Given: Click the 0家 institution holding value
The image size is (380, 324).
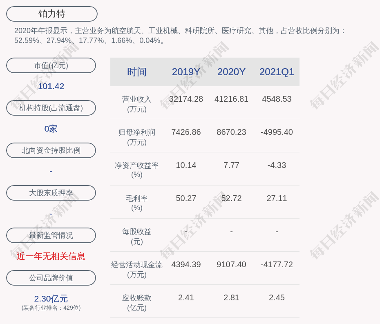Looking at the screenshot, I should pos(51,129).
